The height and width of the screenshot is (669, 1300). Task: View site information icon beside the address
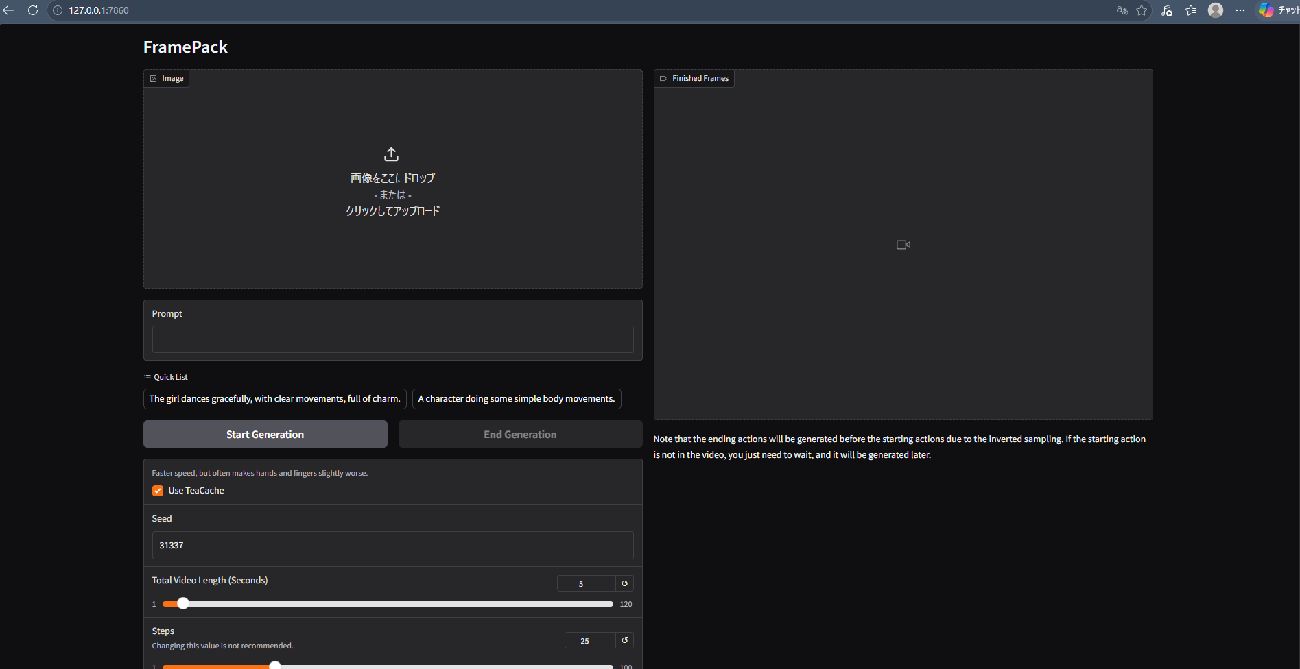click(58, 10)
